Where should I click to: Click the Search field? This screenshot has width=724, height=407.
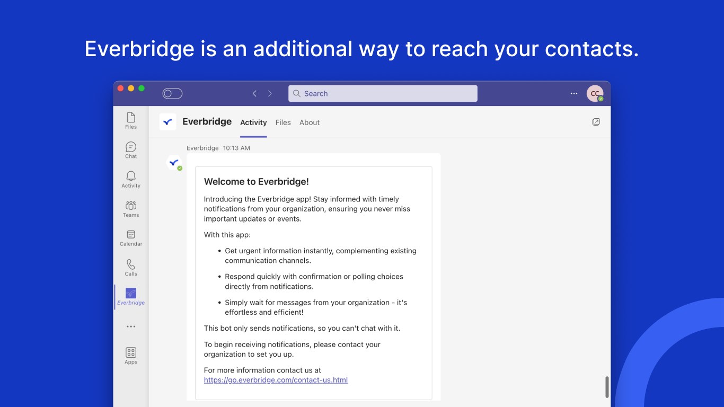coord(383,93)
